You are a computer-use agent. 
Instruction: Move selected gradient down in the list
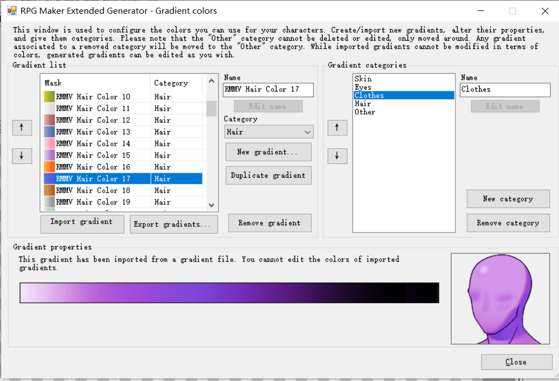pyautogui.click(x=21, y=156)
